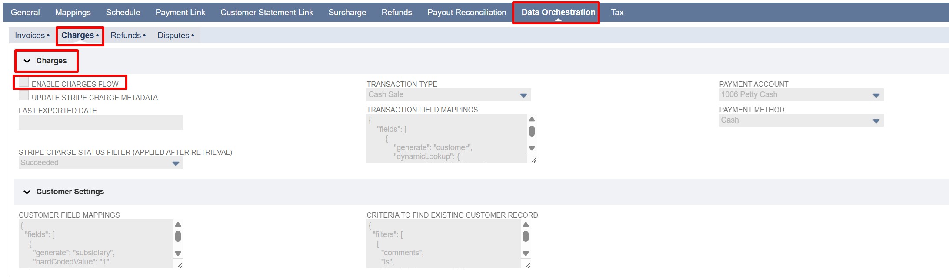
Task: Enable the Charges Flow checkbox
Action: tap(24, 82)
